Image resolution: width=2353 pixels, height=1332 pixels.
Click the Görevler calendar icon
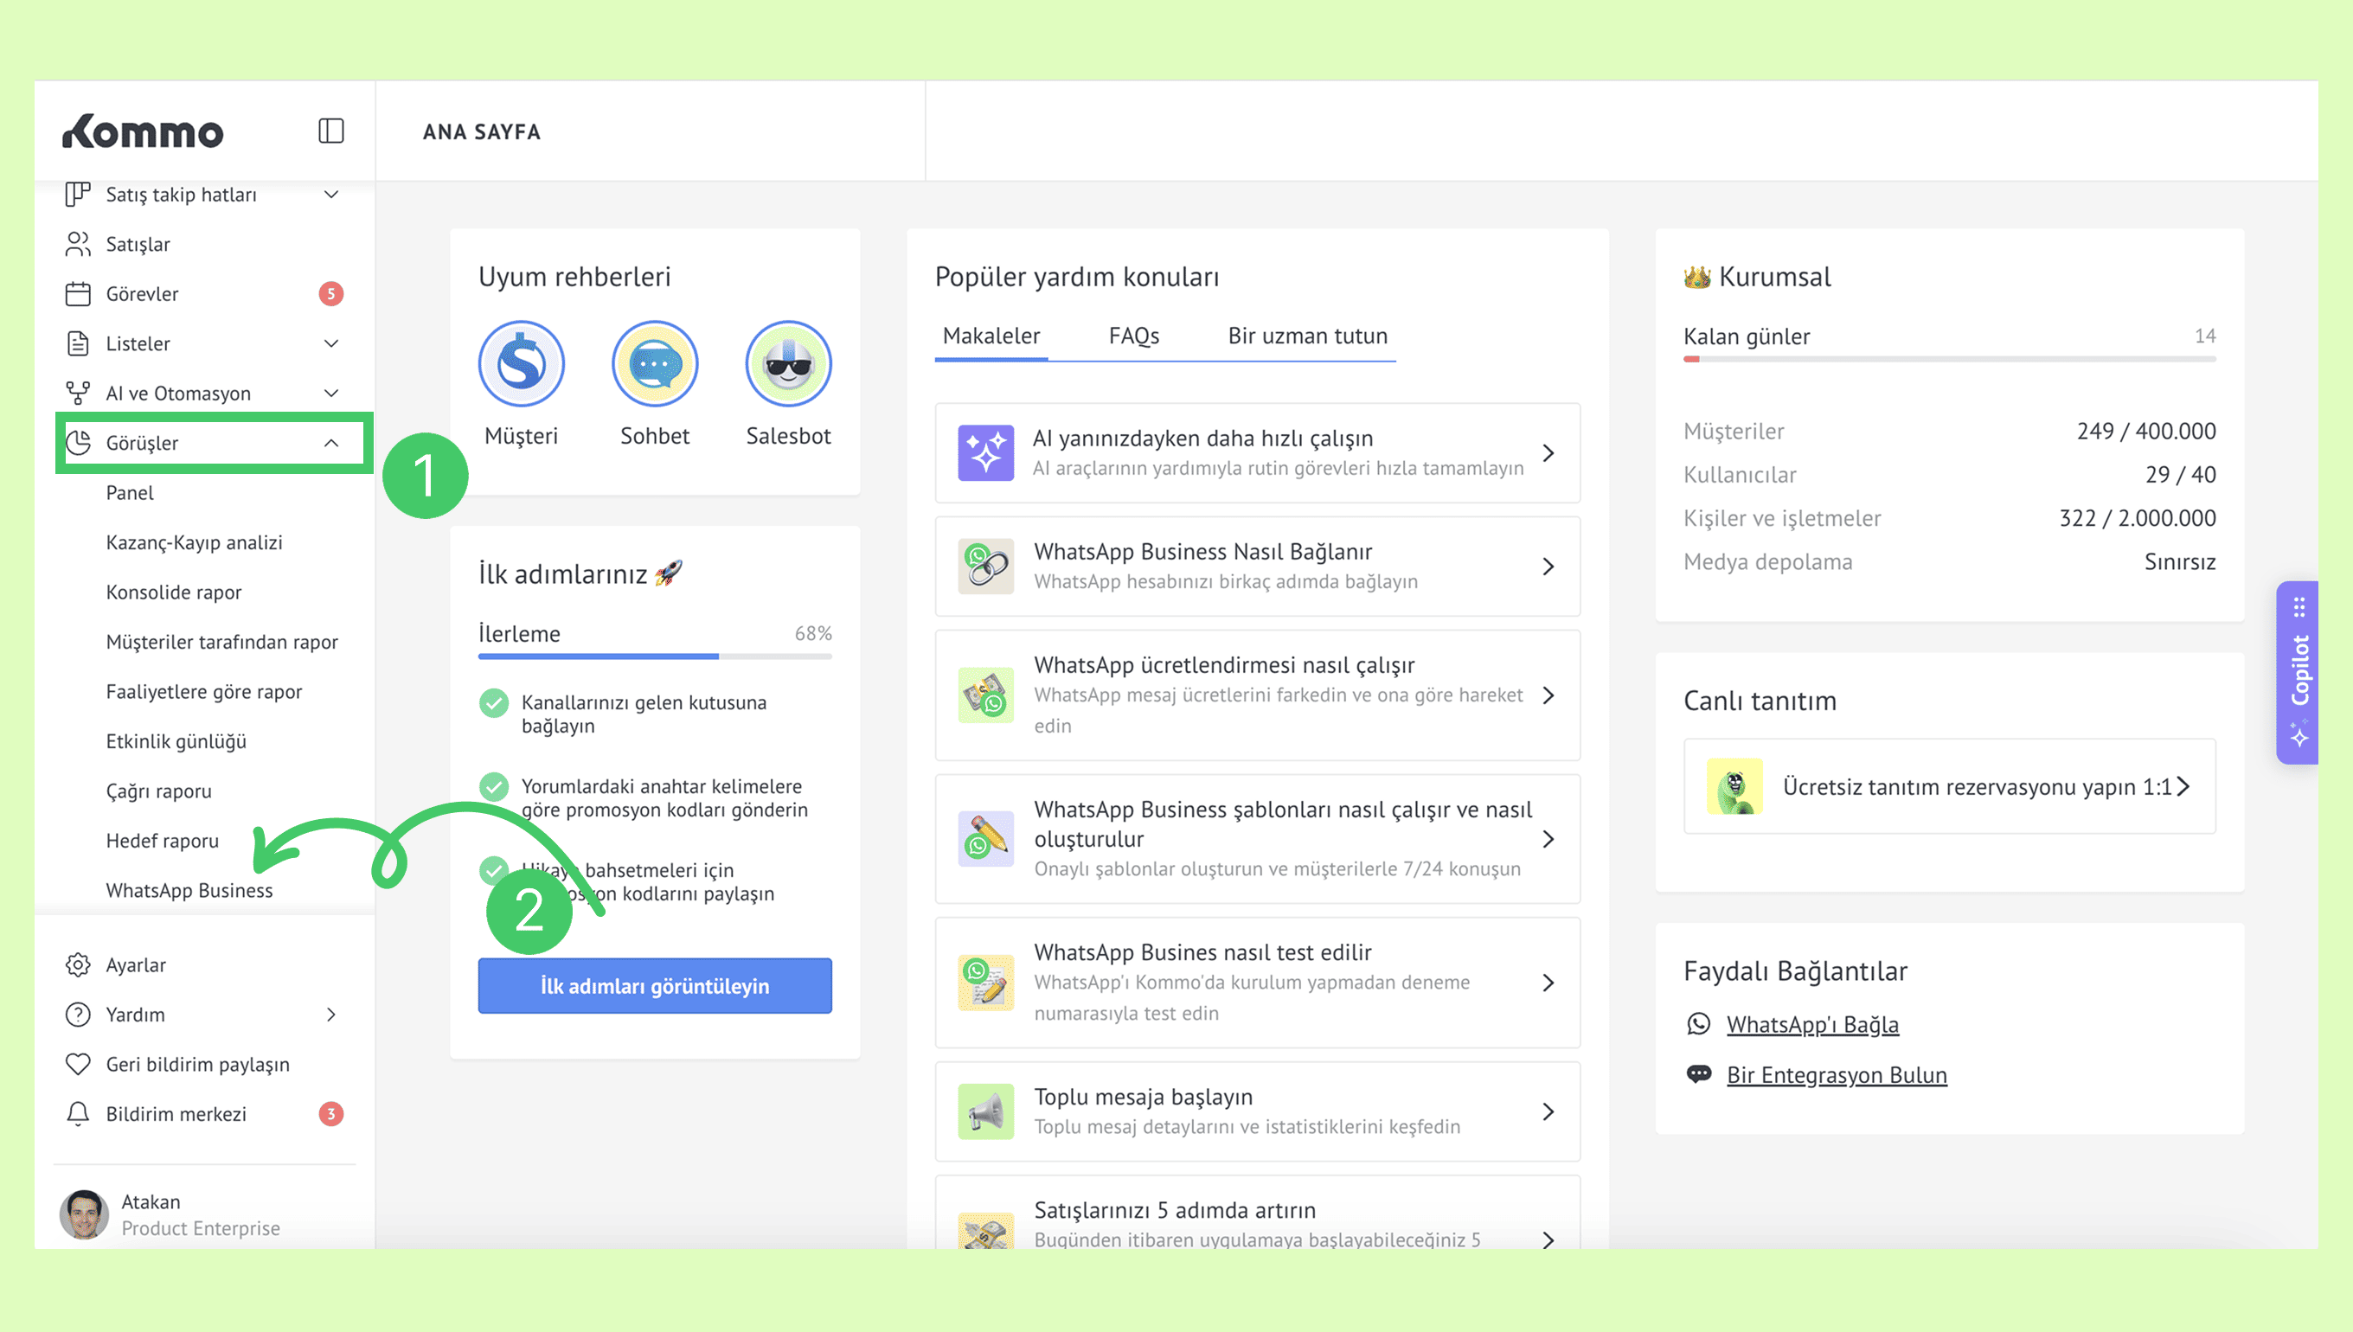78,294
